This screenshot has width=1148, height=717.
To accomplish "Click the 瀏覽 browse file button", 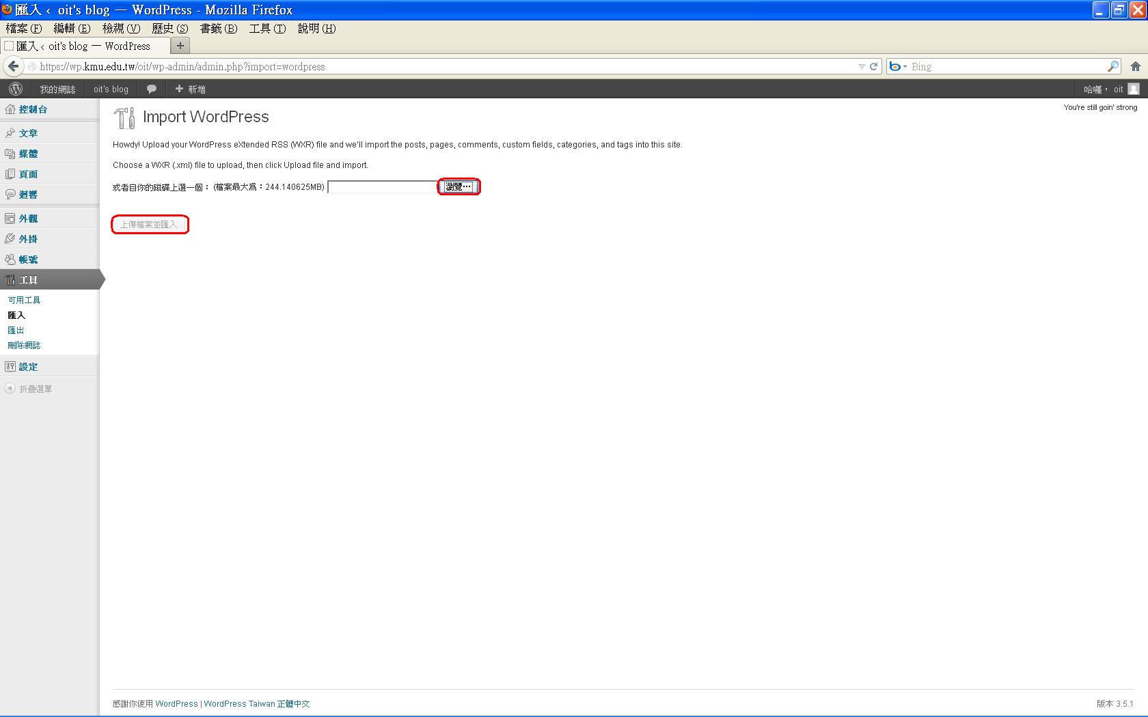I will 459,186.
